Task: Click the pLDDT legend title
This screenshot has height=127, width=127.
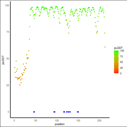Action: 118,48
